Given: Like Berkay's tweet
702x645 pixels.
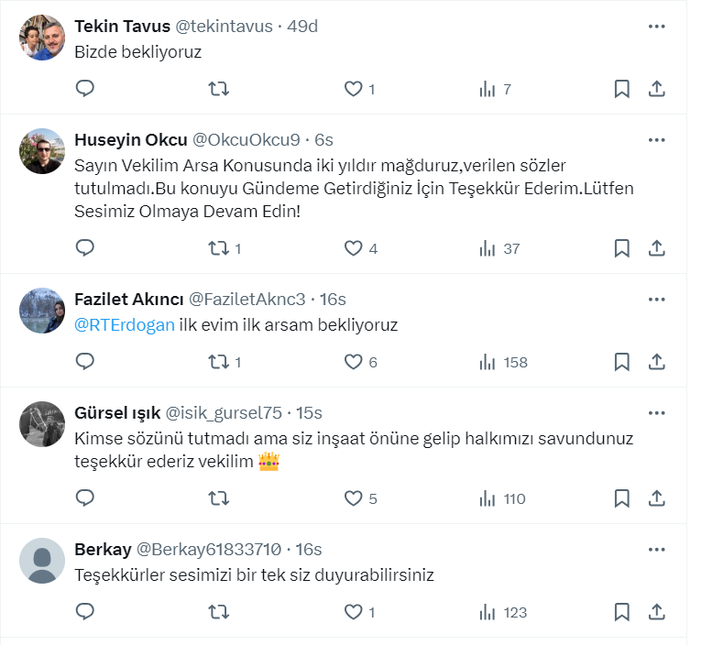Looking at the screenshot, I should (x=354, y=612).
